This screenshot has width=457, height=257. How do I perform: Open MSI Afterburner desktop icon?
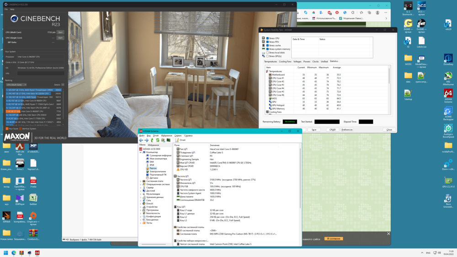coord(448,79)
